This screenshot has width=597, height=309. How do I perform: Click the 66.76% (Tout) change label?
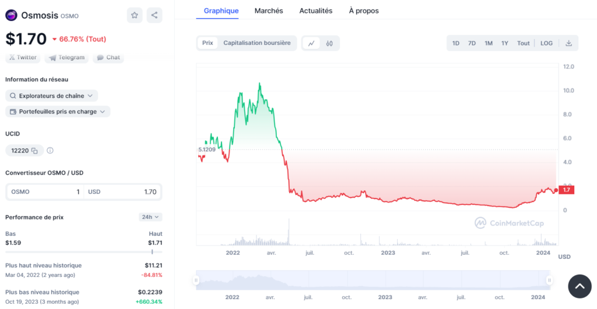point(79,39)
